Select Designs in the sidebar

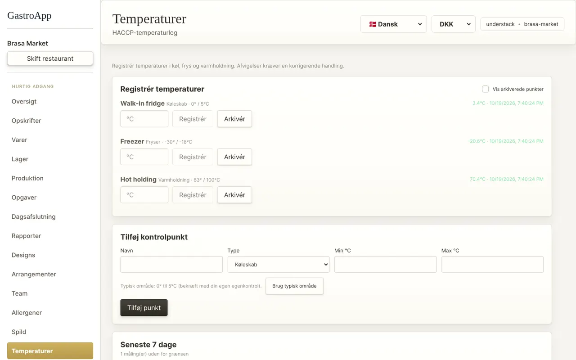(x=50, y=255)
